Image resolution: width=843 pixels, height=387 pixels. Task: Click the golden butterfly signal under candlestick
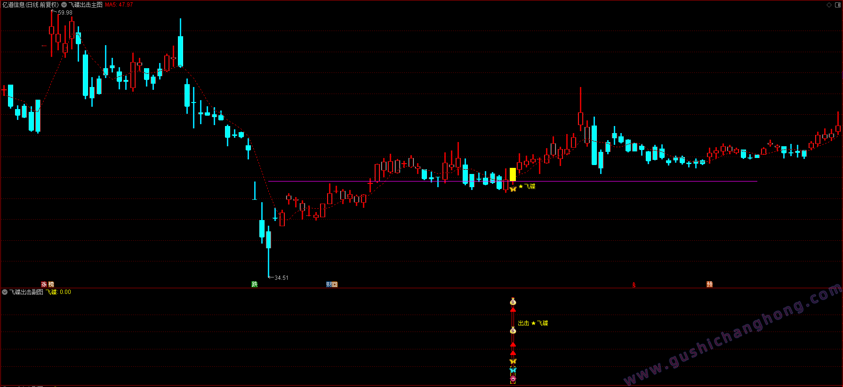pos(513,189)
